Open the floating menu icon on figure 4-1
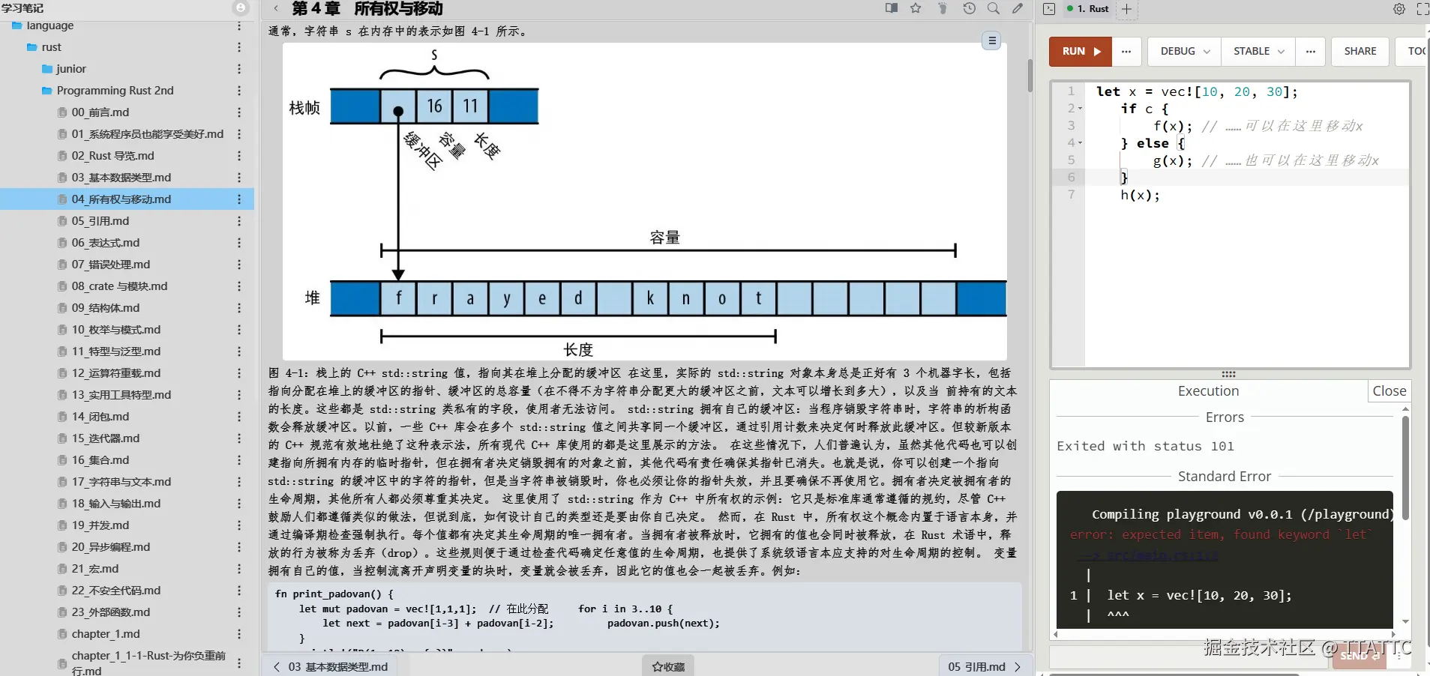 point(991,40)
